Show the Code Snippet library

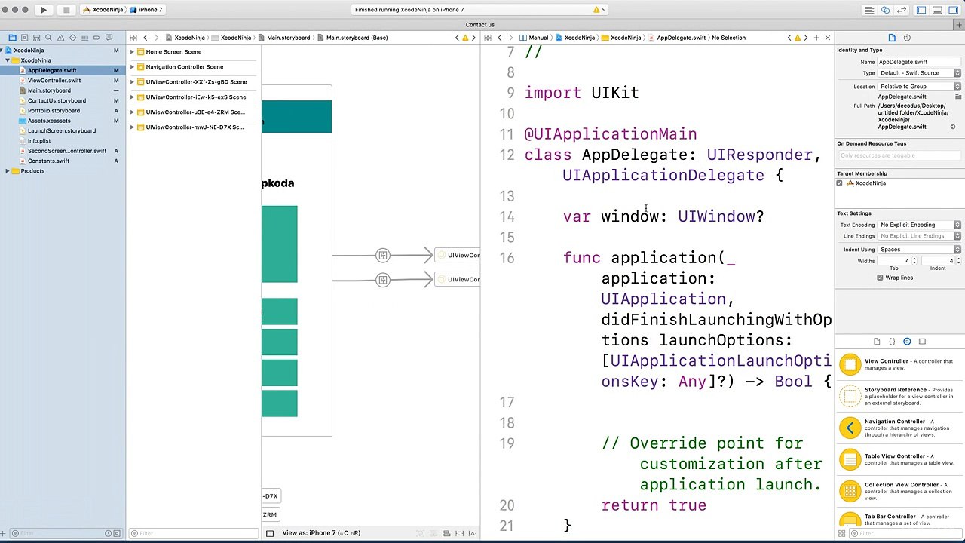coord(892,342)
